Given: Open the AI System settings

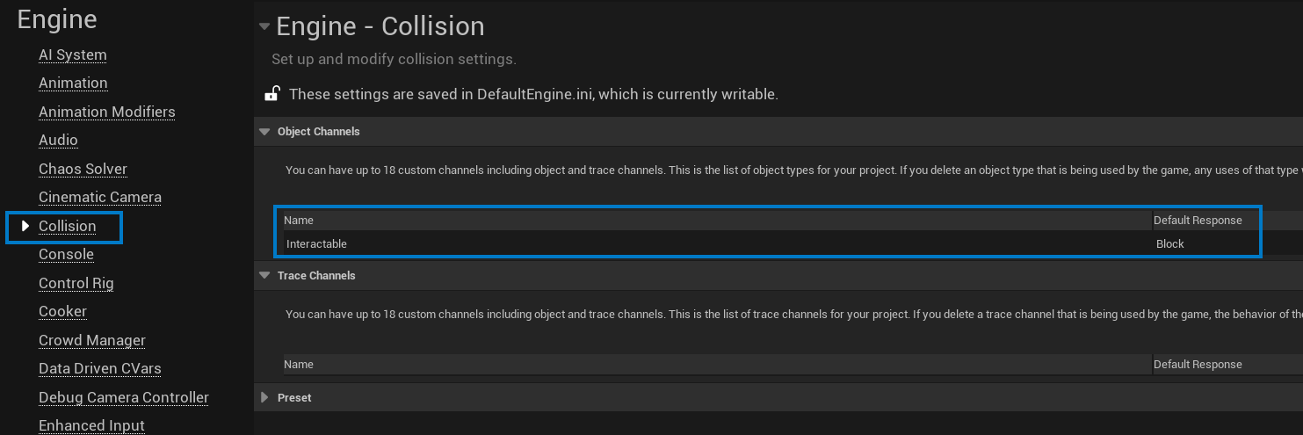Looking at the screenshot, I should point(73,54).
